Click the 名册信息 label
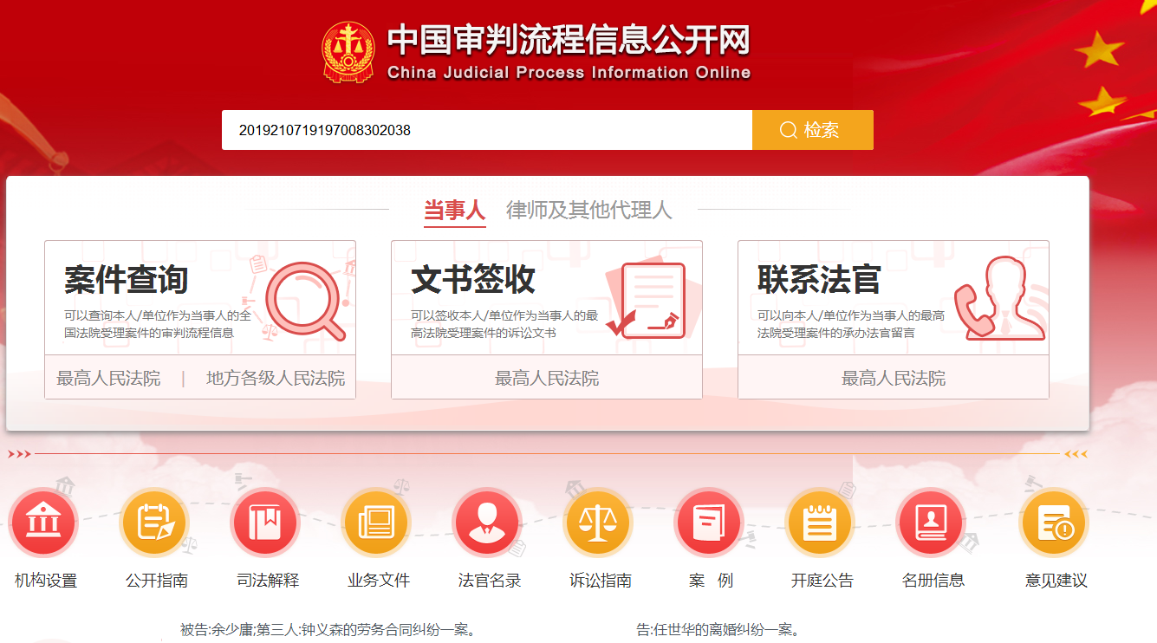This screenshot has width=1157, height=643. tap(933, 581)
